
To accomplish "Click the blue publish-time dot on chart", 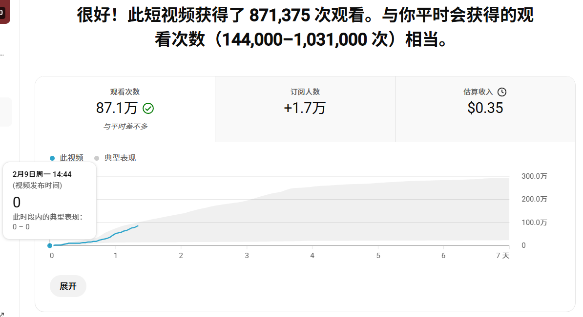I will coord(50,245).
